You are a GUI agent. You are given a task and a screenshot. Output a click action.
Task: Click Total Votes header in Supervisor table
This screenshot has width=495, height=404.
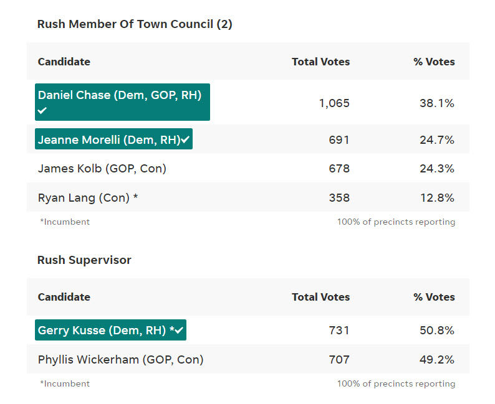coord(320,297)
